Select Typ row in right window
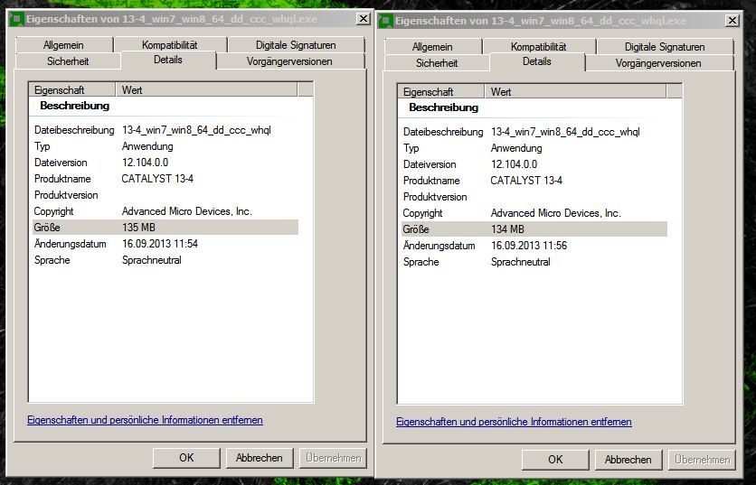This screenshot has height=485, width=756. tap(534, 148)
